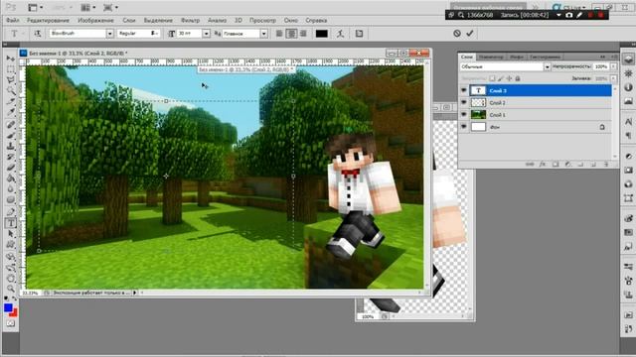Select the Spot Healing Brush tool
636x357 pixels.
point(11,125)
